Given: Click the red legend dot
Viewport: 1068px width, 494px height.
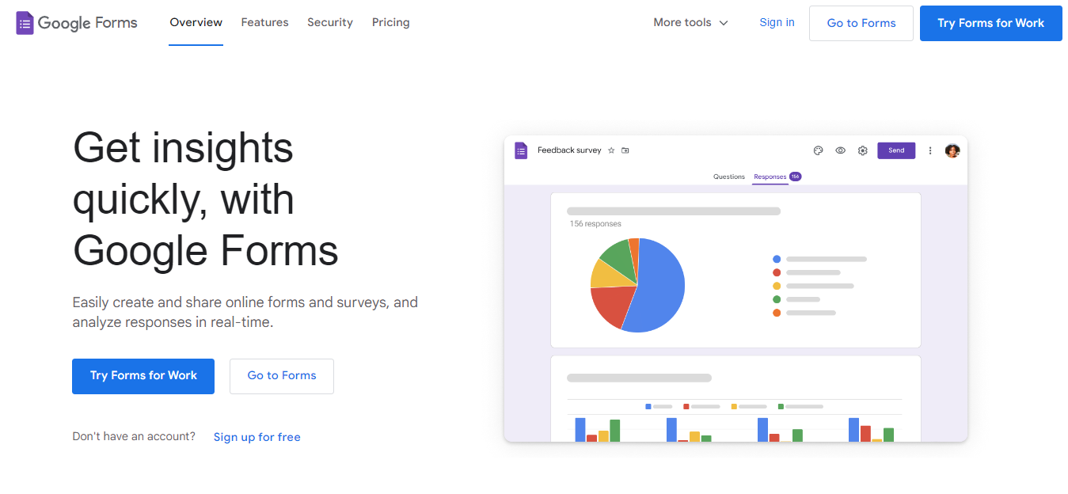Looking at the screenshot, I should pos(777,272).
